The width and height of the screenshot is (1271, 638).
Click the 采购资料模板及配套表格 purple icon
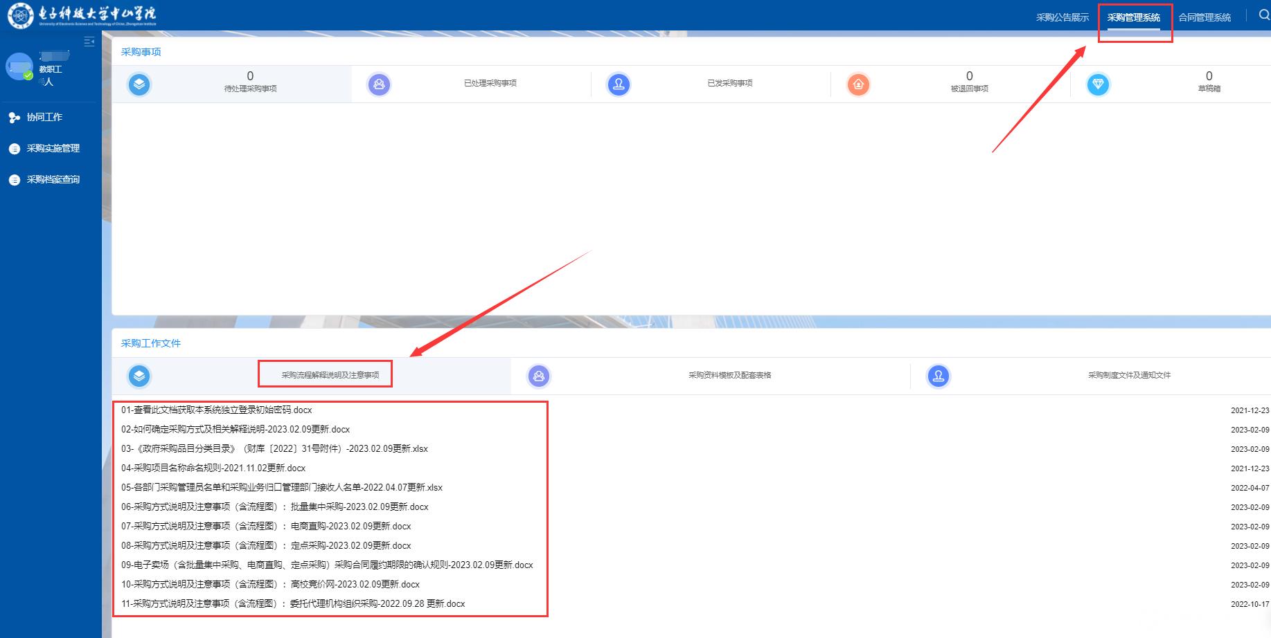[x=539, y=376]
